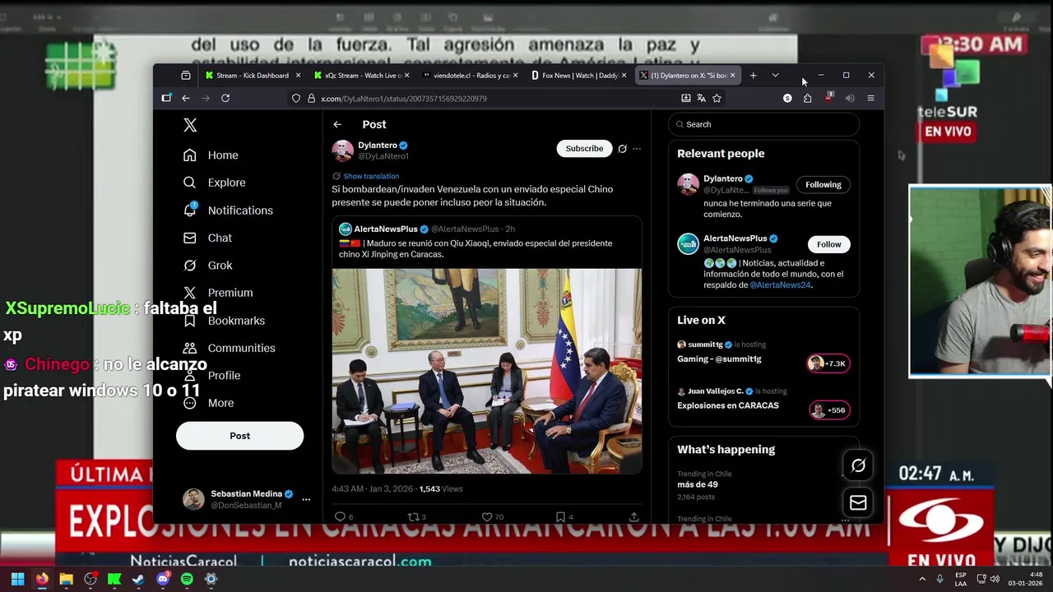Open the Firefox hamburger menu
The width and height of the screenshot is (1053, 592).
tap(870, 99)
